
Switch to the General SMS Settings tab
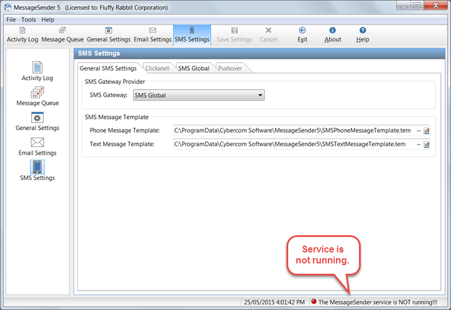[x=108, y=68]
